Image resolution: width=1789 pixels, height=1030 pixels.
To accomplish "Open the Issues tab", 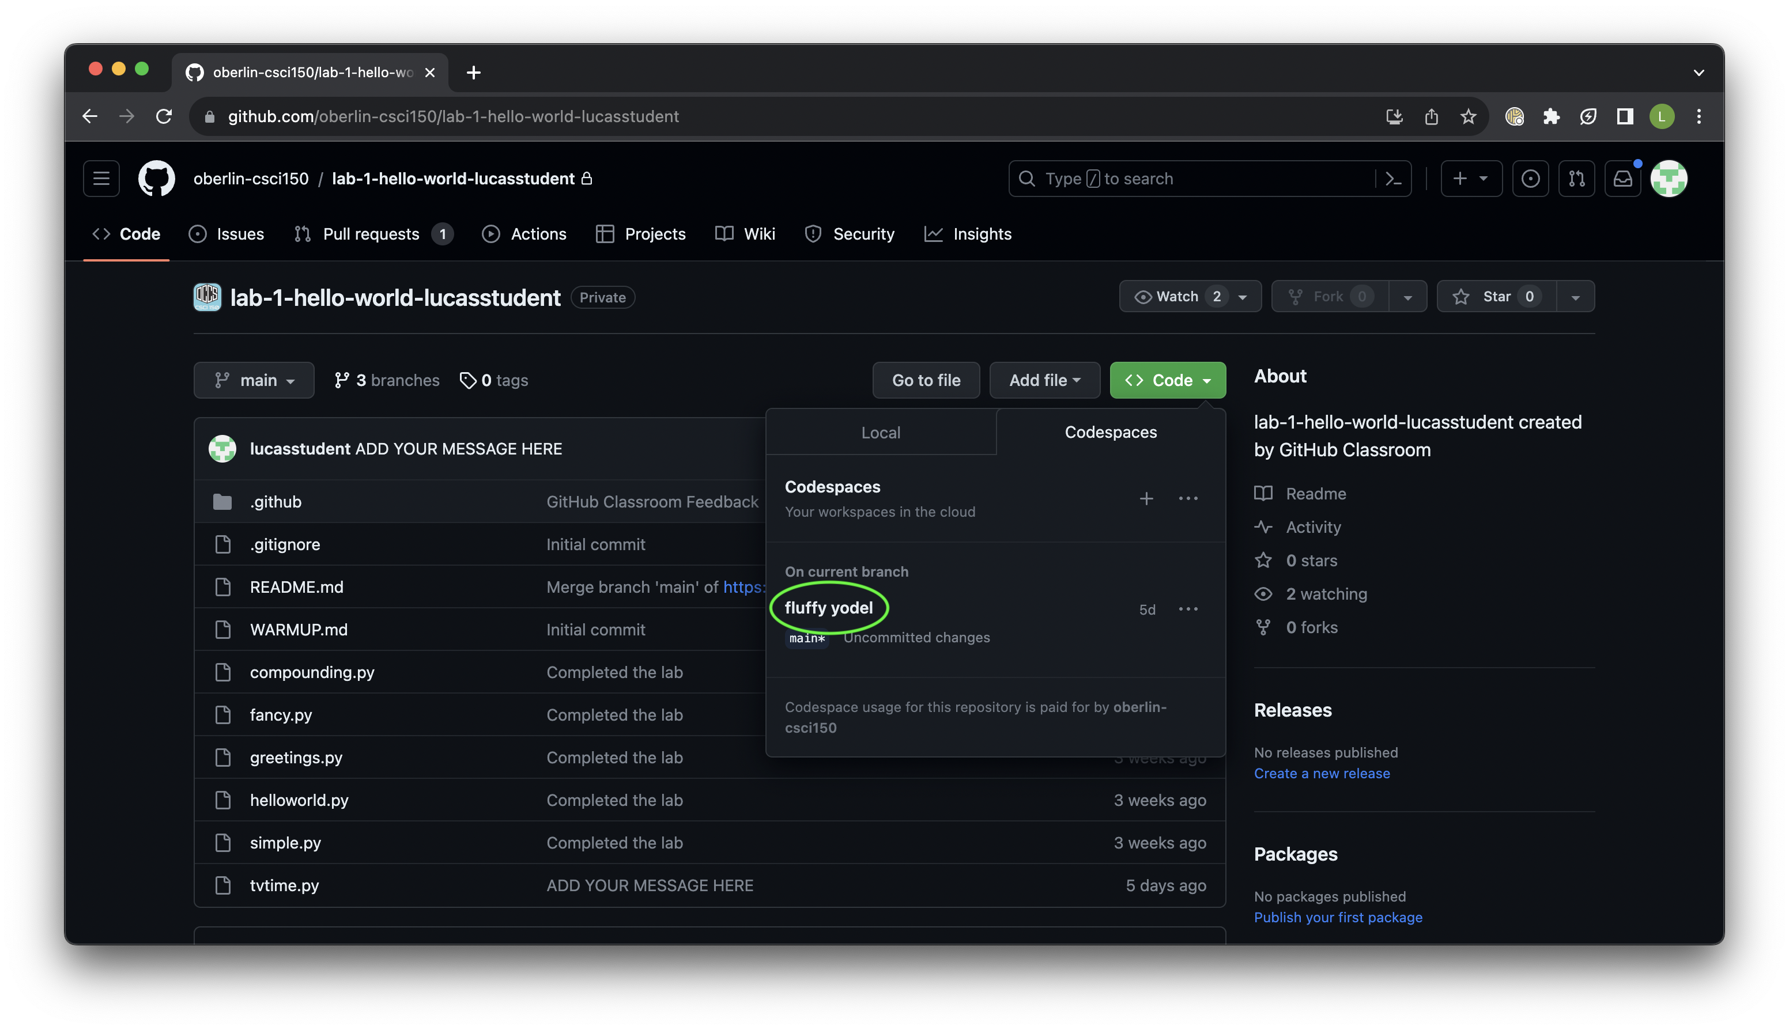I will click(x=227, y=234).
